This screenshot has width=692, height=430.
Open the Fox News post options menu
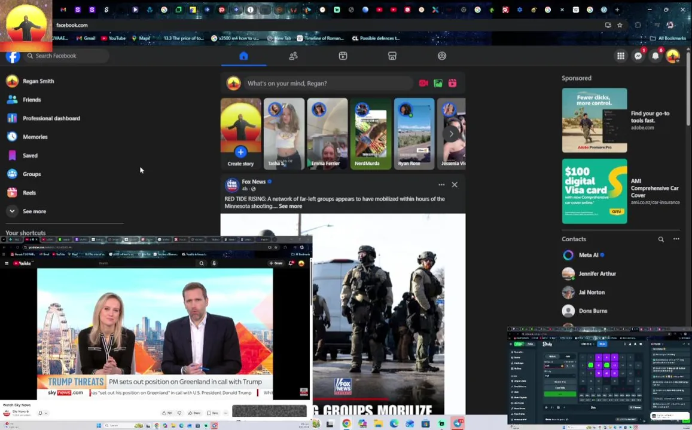pos(441,185)
